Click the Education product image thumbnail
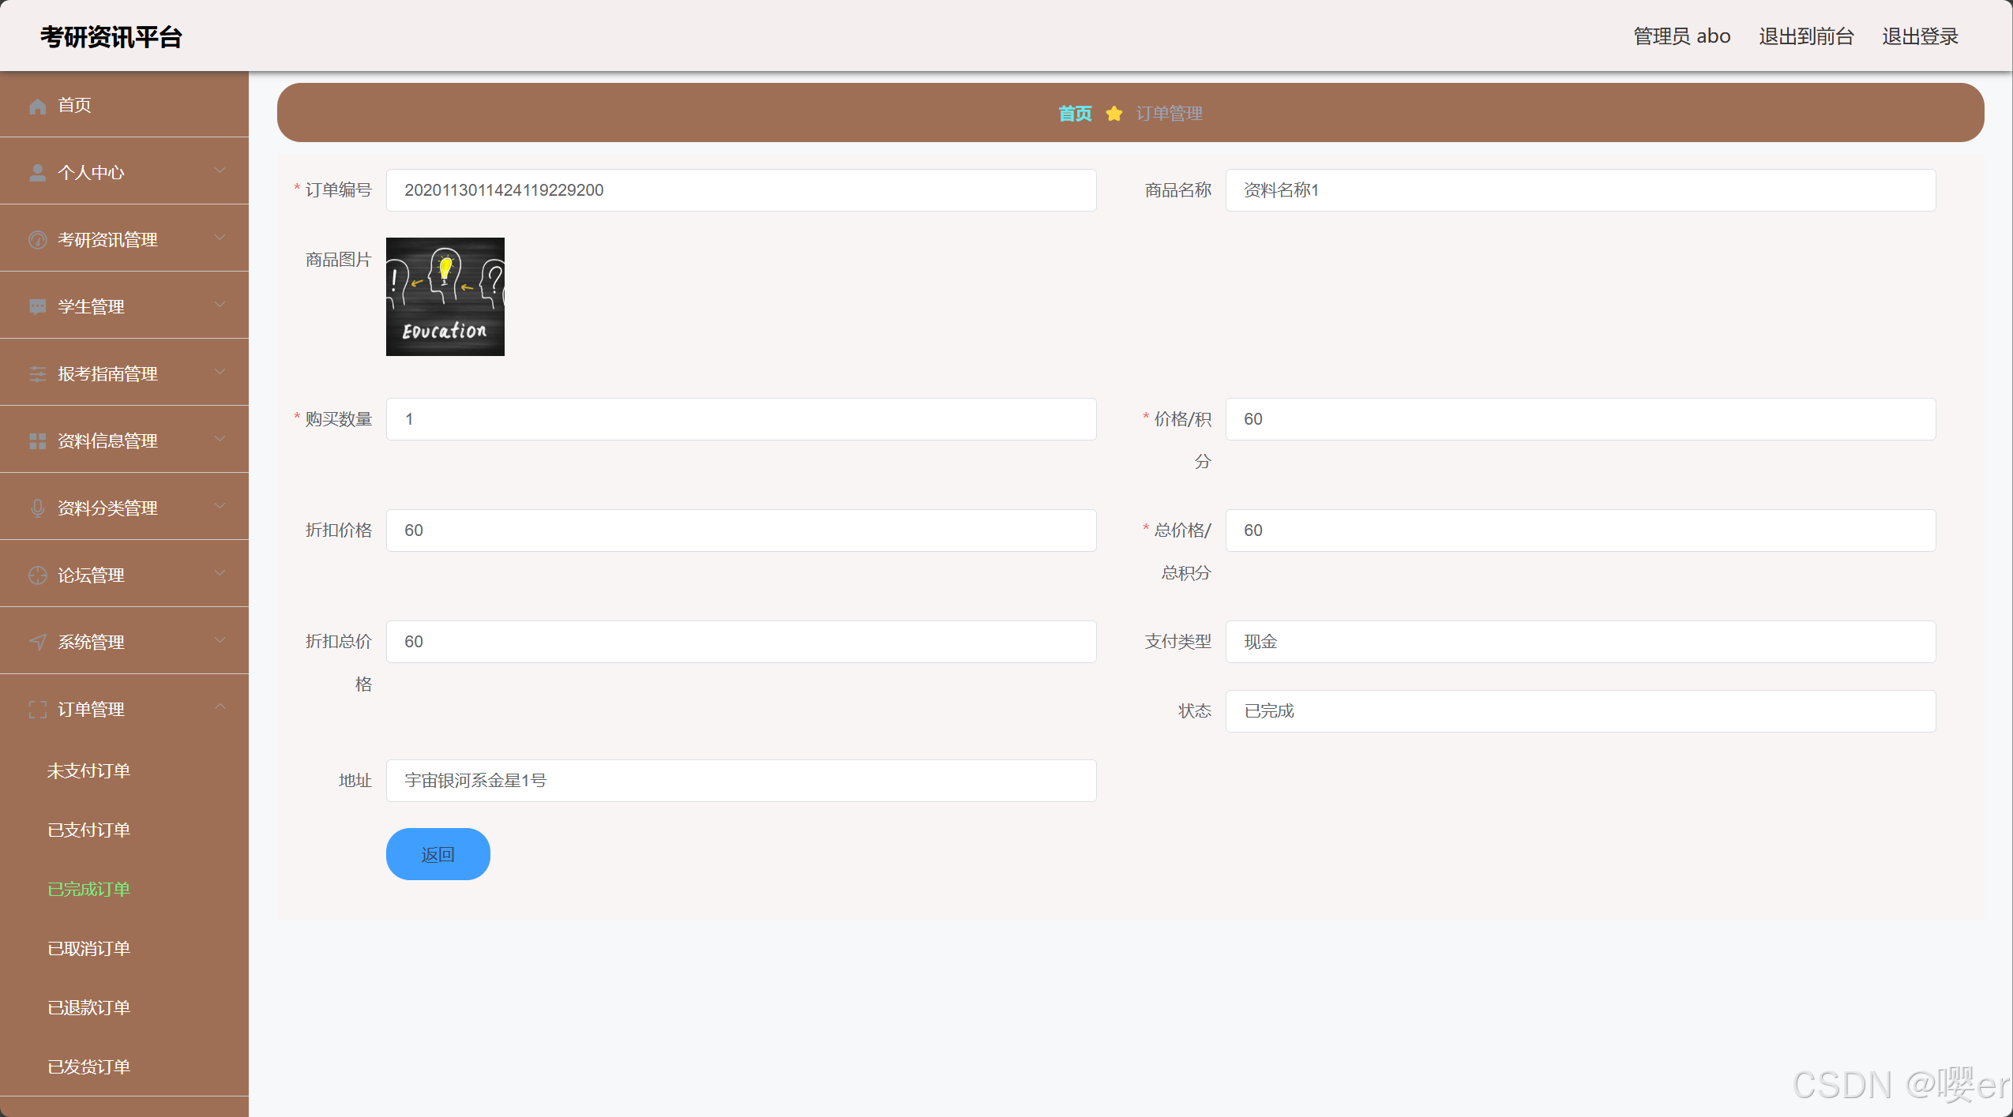 pyautogui.click(x=445, y=297)
